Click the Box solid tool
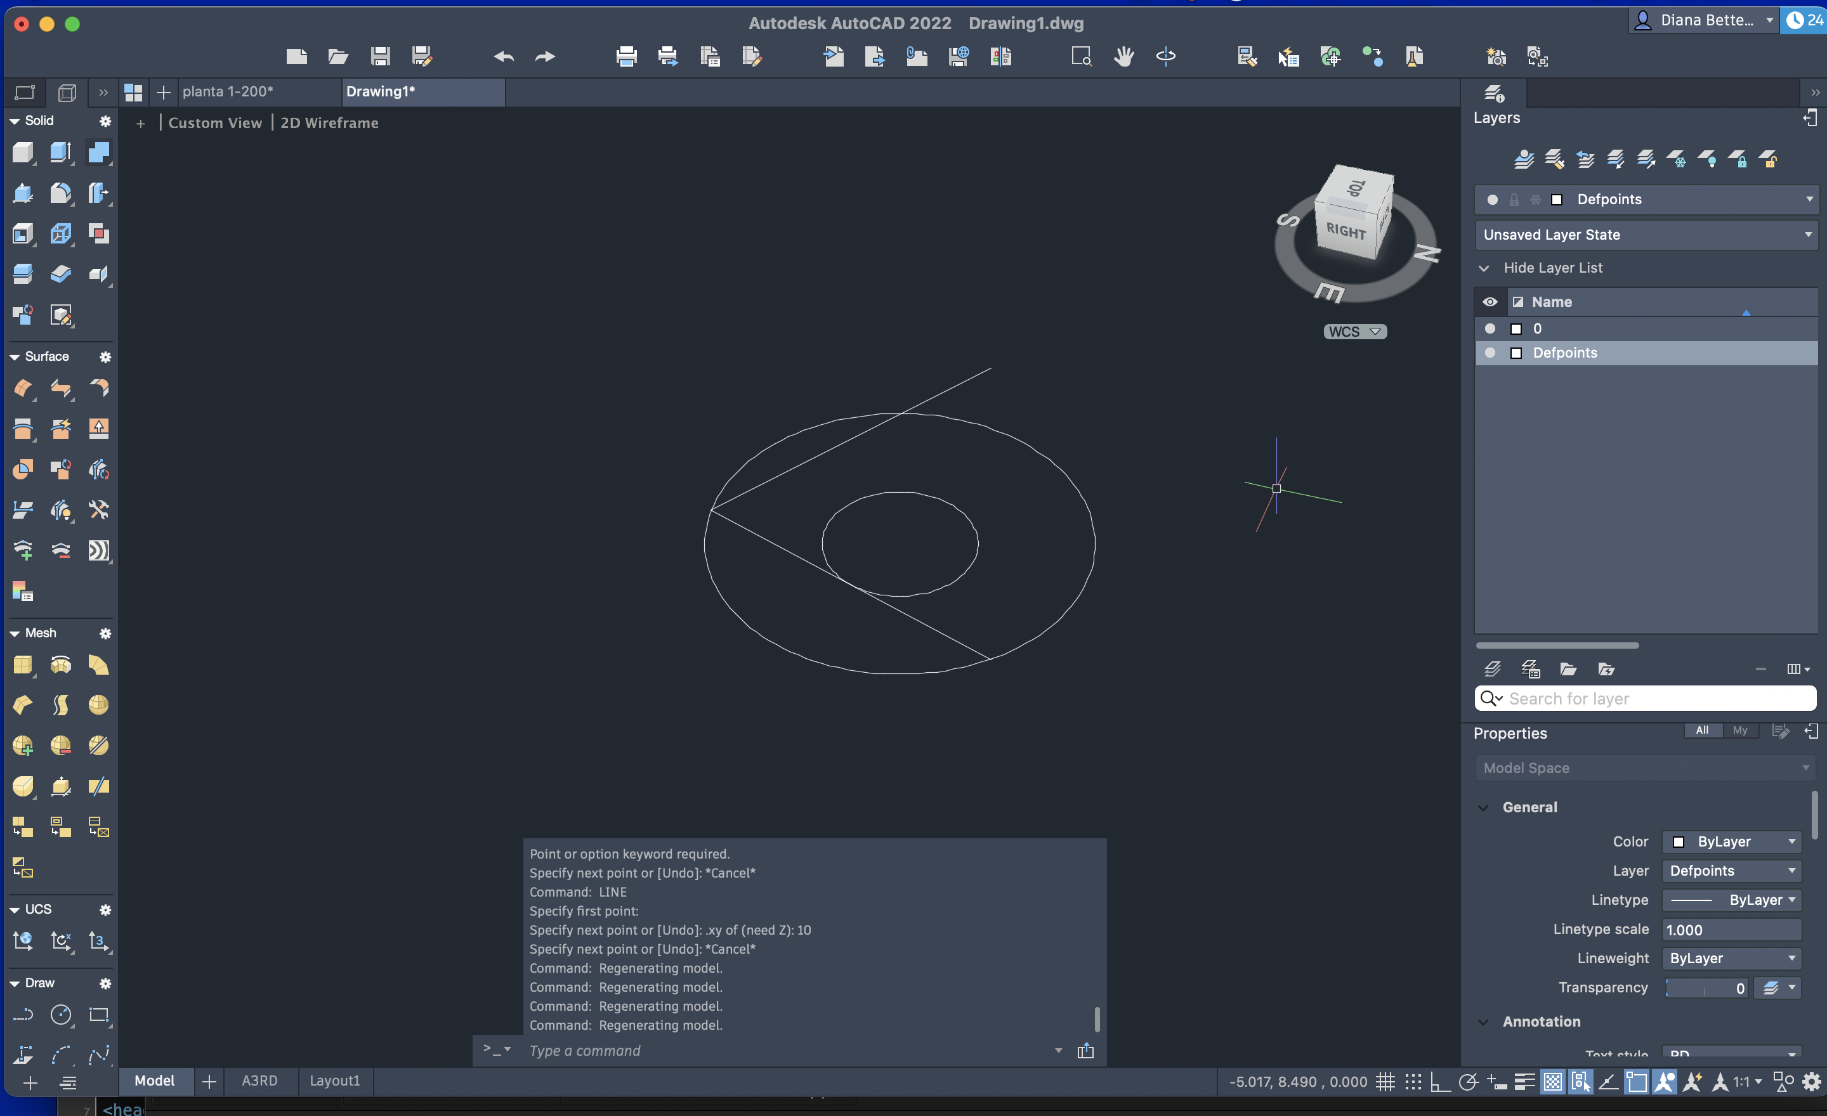Image resolution: width=1827 pixels, height=1116 pixels. tap(23, 153)
